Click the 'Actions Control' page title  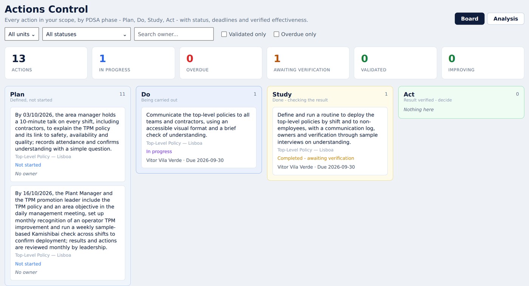pyautogui.click(x=46, y=9)
